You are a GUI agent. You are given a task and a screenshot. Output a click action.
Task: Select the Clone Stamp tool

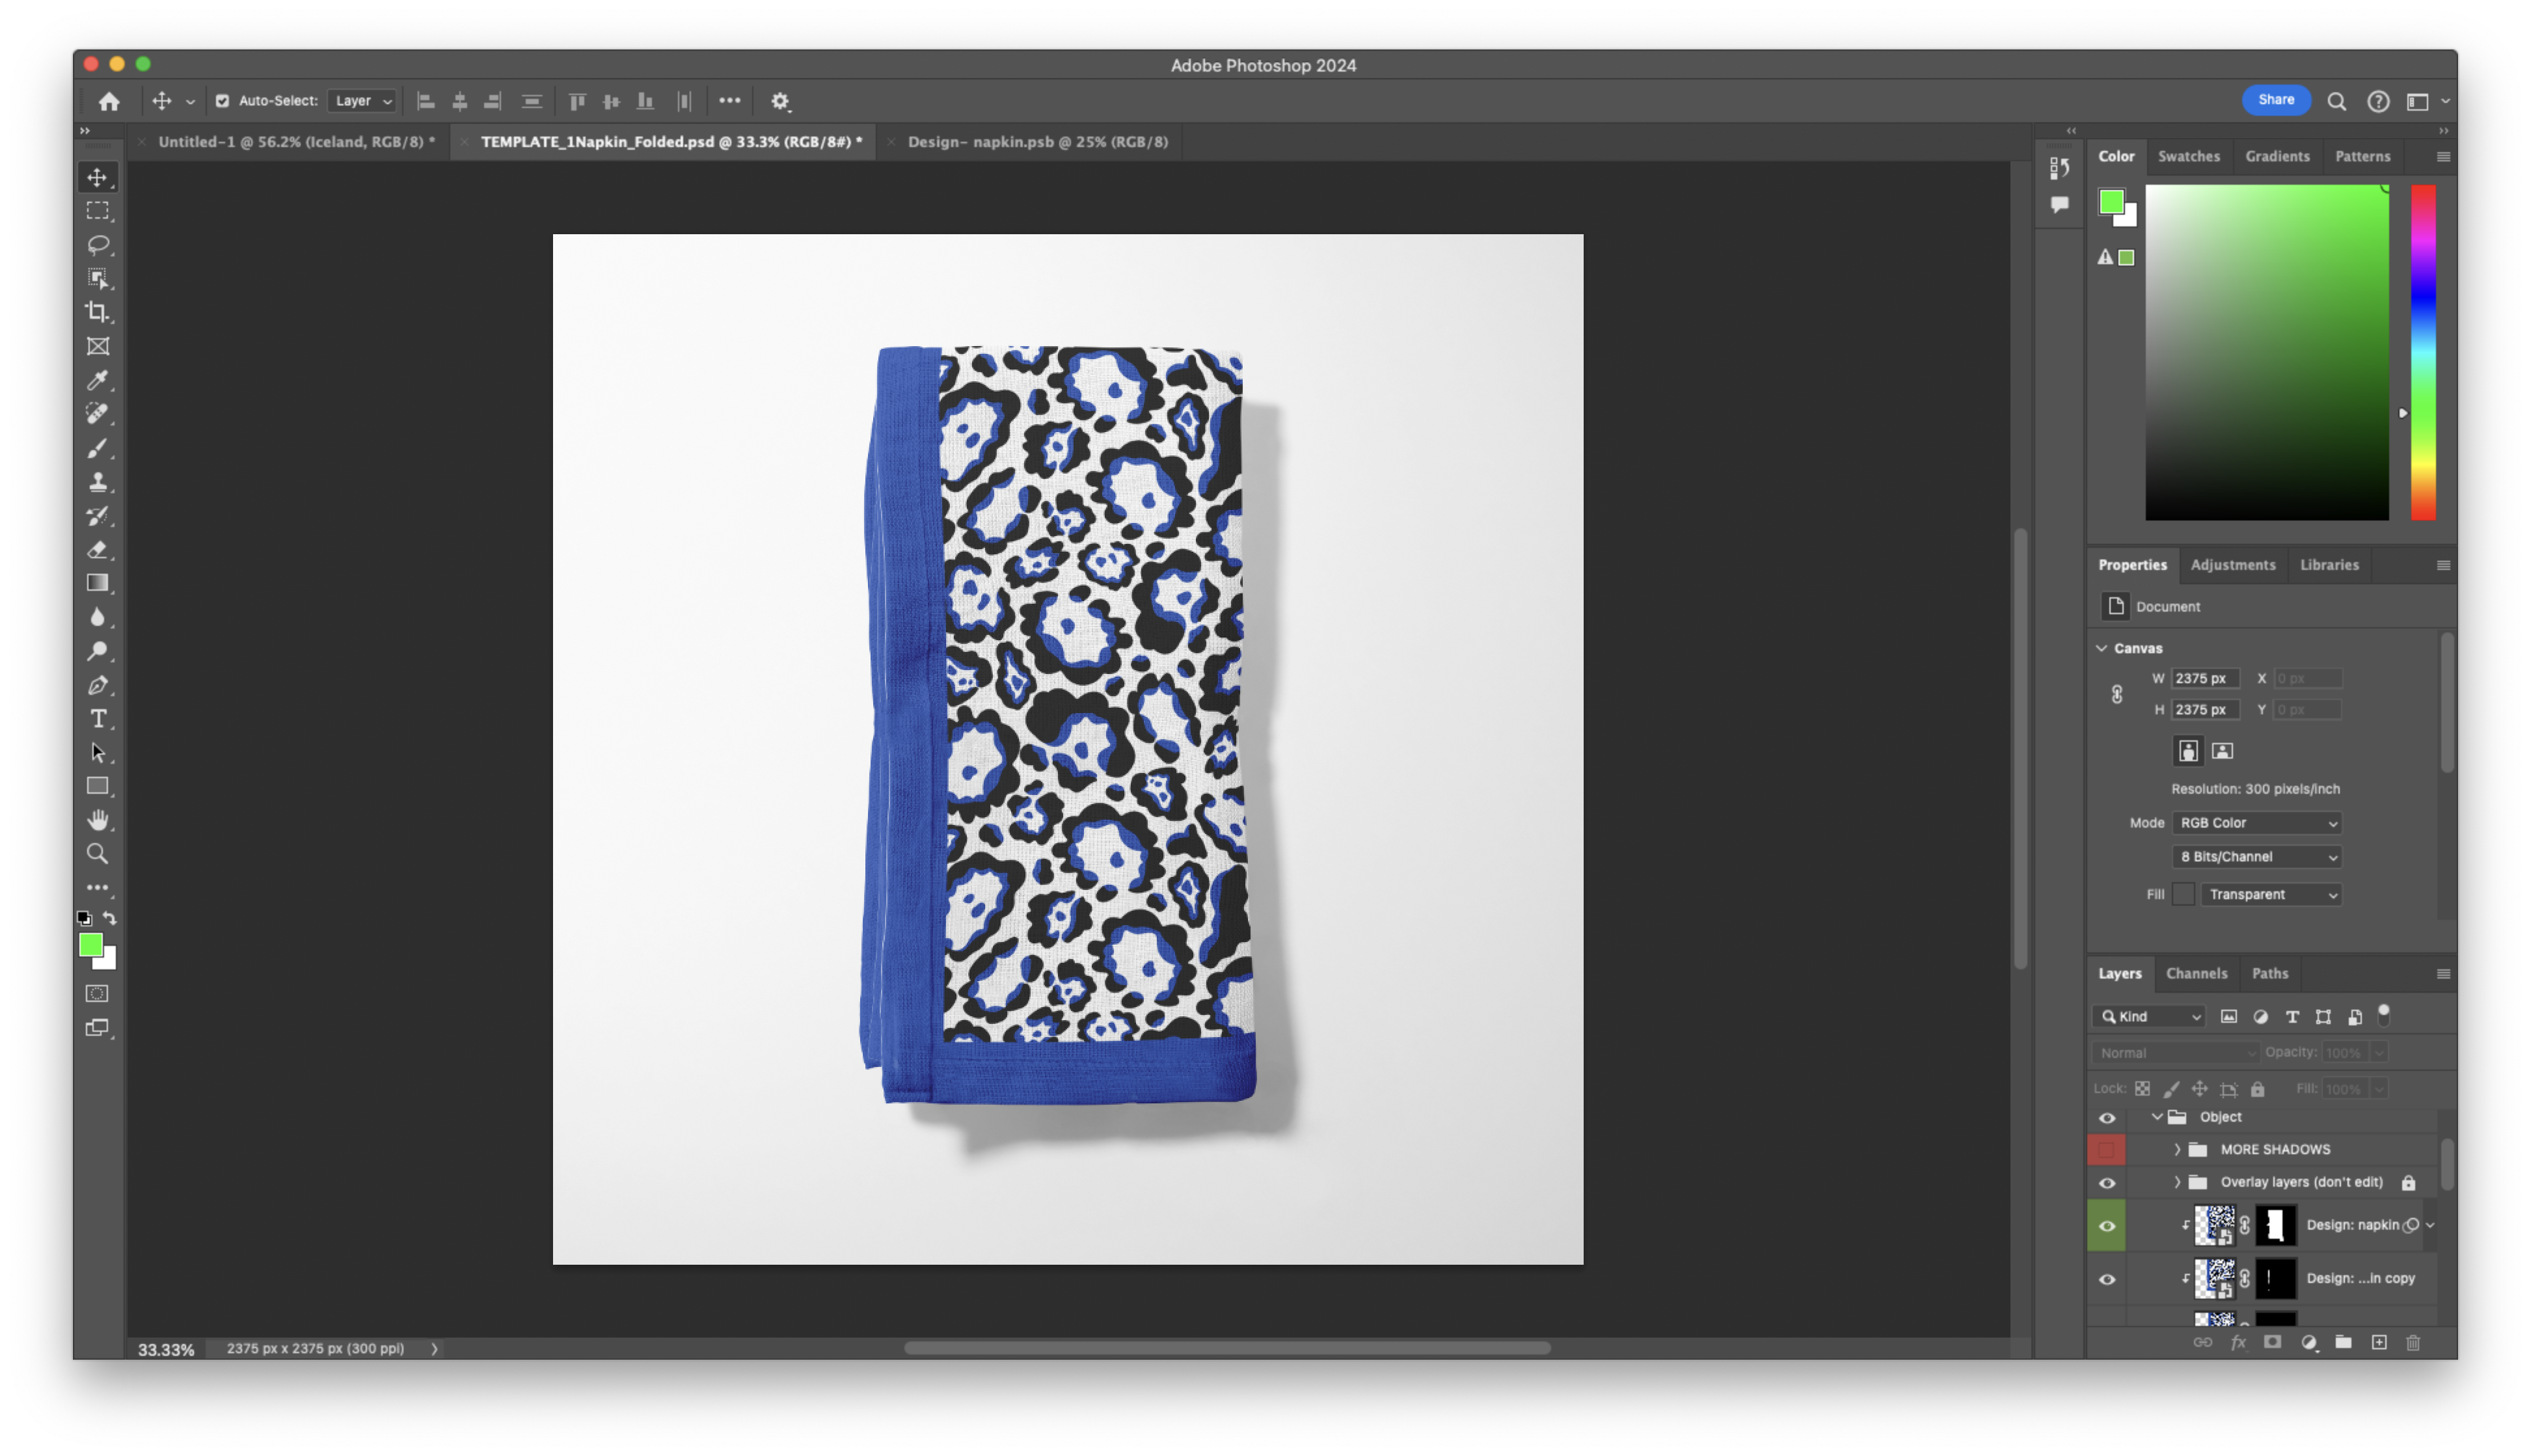coord(97,482)
